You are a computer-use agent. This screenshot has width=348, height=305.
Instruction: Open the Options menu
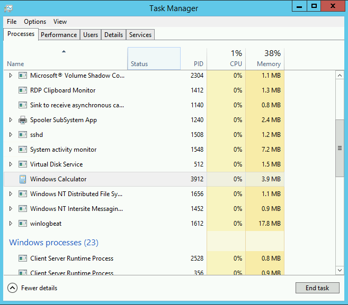35,22
